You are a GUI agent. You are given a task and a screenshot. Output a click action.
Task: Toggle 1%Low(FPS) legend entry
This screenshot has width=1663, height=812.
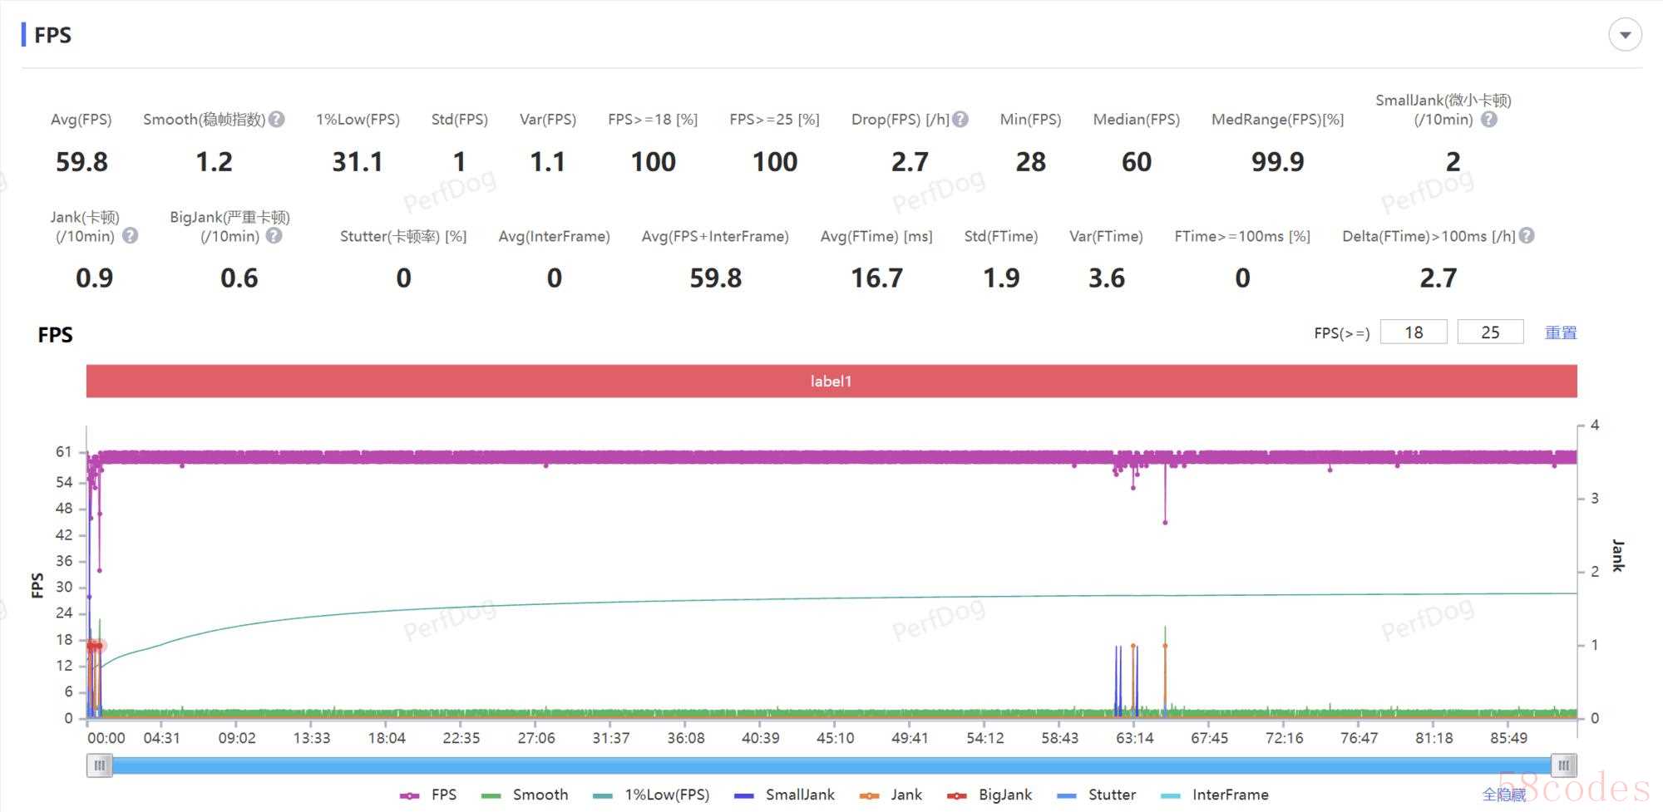pos(652,795)
